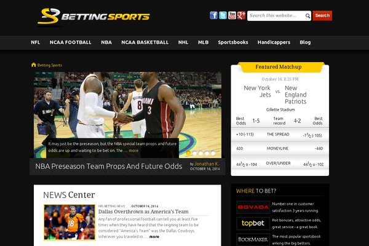The width and height of the screenshot is (369, 246).
Task: Open the Bovada sportsbook logo
Action: pos(253,207)
